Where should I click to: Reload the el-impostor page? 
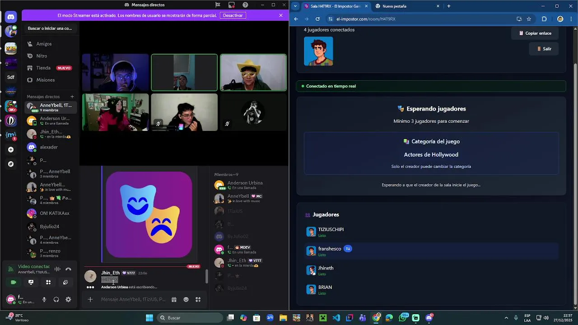(x=317, y=19)
